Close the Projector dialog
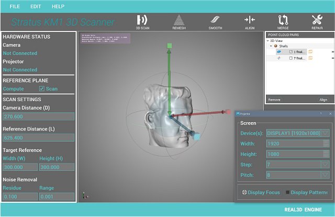Screen dimensions: 335x217 tap(330, 114)
